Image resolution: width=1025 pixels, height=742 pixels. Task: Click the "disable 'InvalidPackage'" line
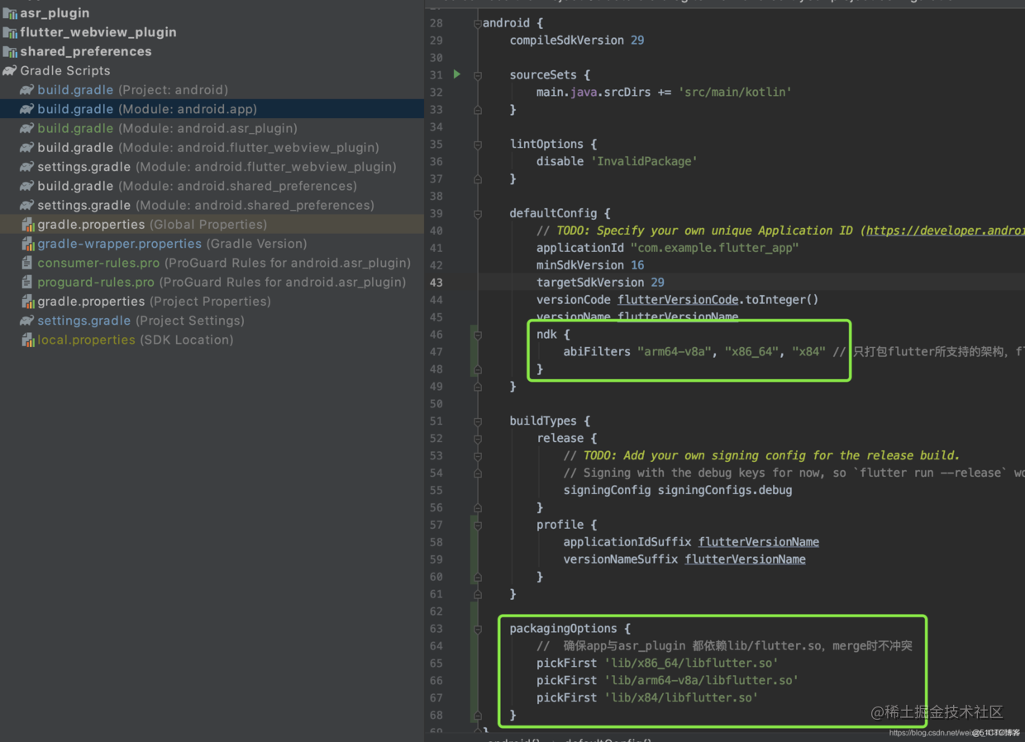pos(617,161)
